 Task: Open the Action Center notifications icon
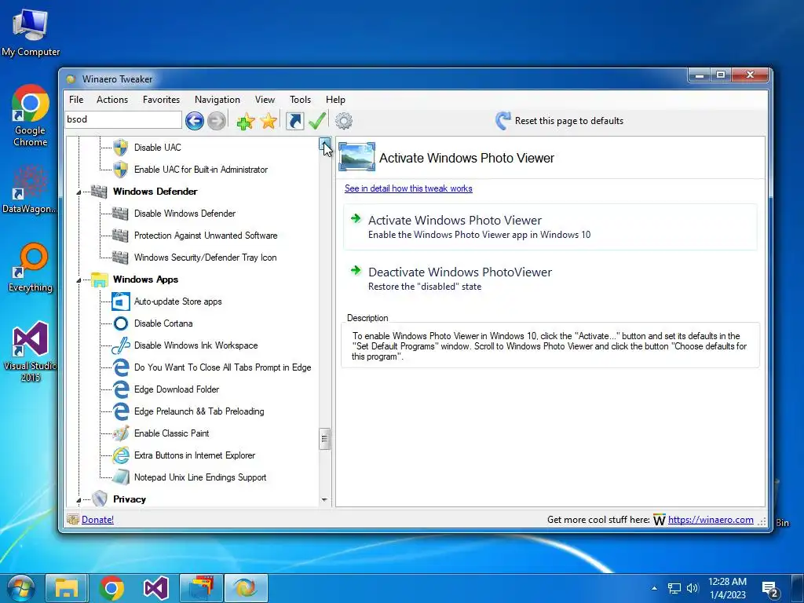[771, 589]
